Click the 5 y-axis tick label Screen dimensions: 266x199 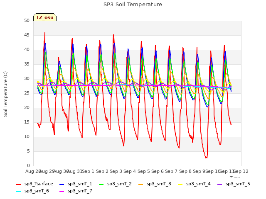(x=28, y=151)
